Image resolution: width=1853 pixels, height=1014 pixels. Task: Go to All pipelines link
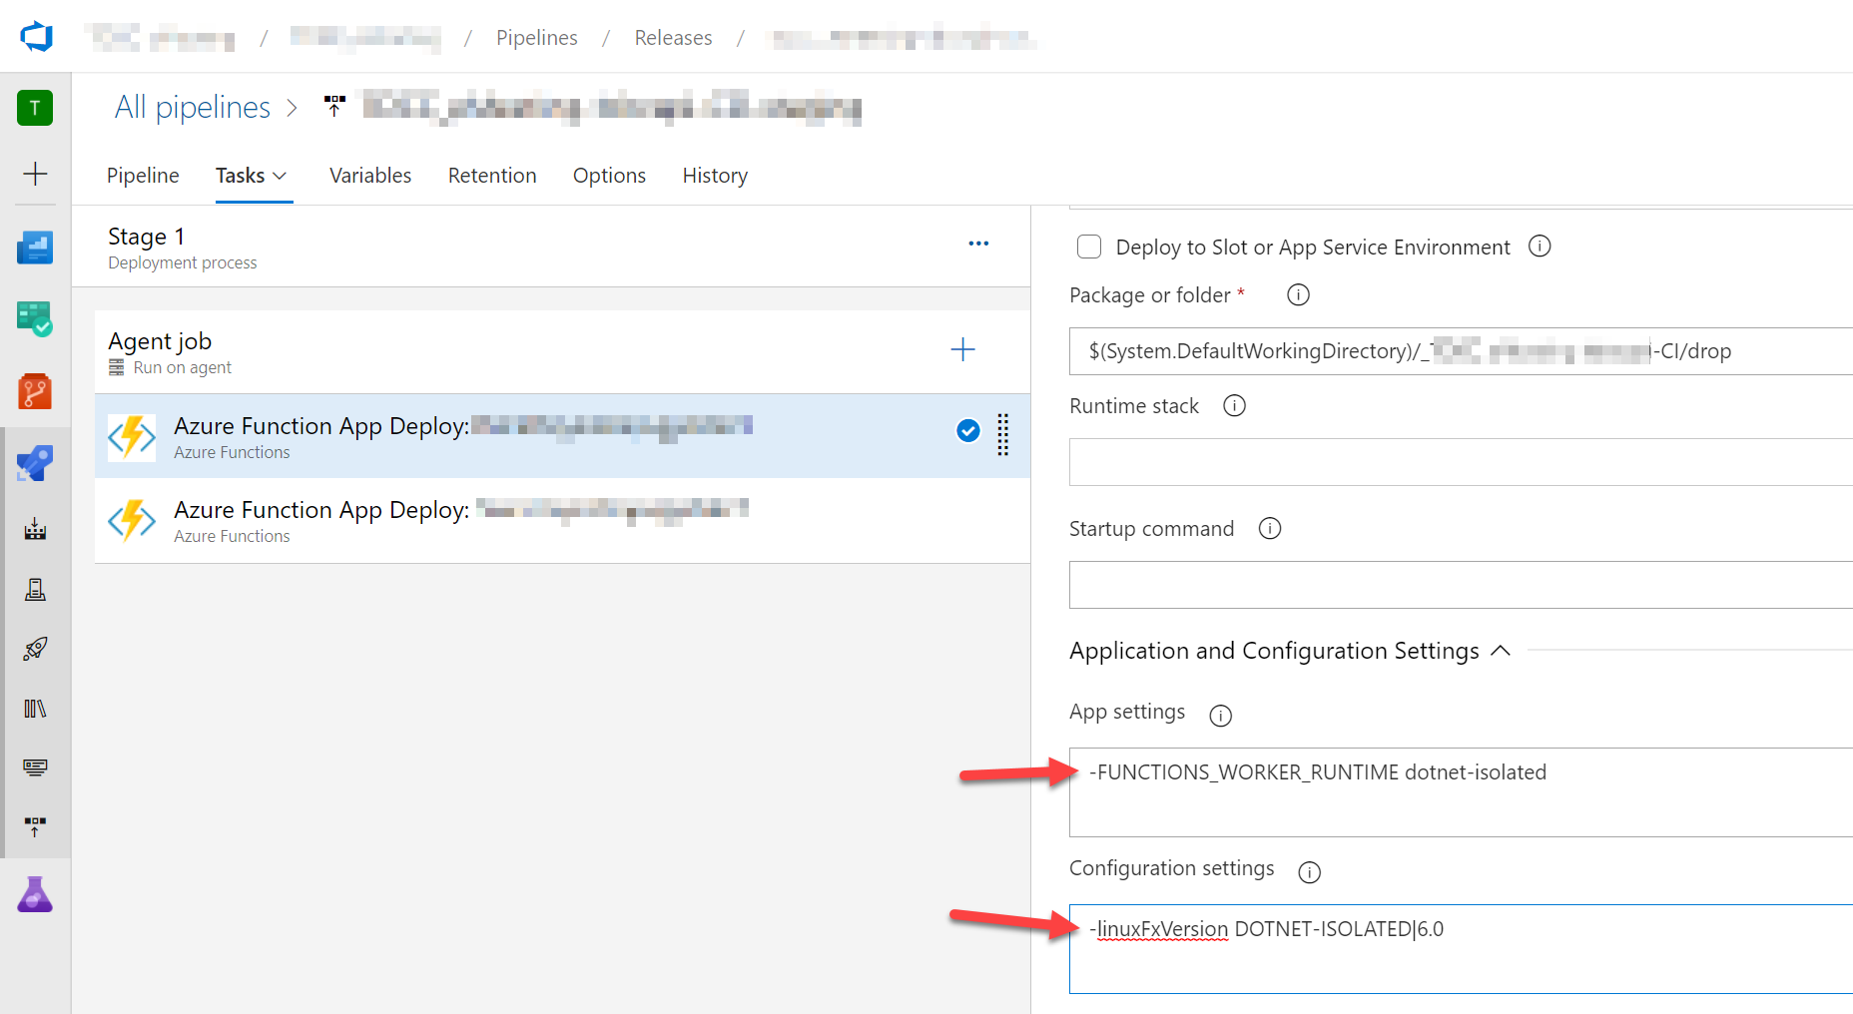pos(193,107)
